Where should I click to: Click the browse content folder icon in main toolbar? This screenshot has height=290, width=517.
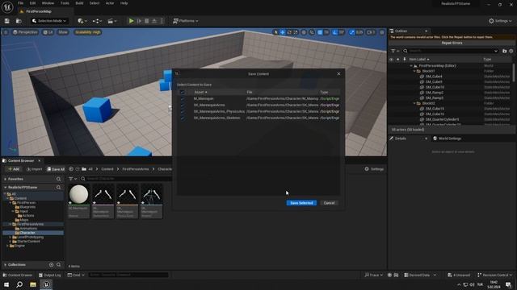19,21
